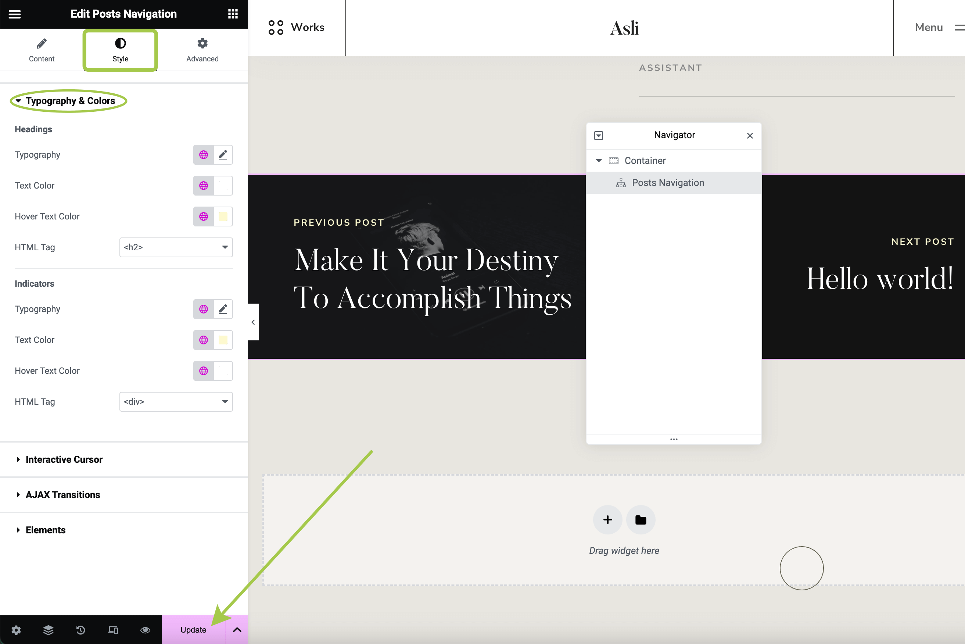The height and width of the screenshot is (644, 965).
Task: Open Indicators HTML Tag dropdown
Action: coord(176,402)
